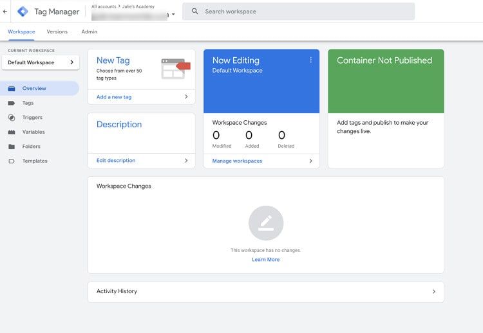Expand the Default Workspace selector
This screenshot has width=483, height=333.
(41, 62)
